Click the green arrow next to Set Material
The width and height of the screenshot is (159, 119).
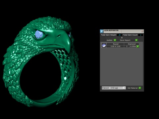(x=140, y=88)
